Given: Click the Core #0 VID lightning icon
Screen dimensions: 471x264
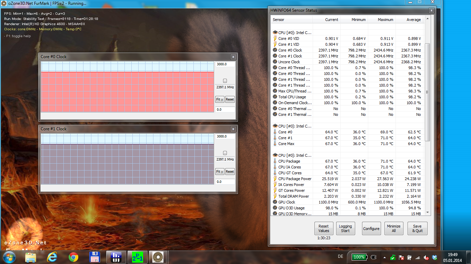Looking at the screenshot, I should (x=275, y=38).
